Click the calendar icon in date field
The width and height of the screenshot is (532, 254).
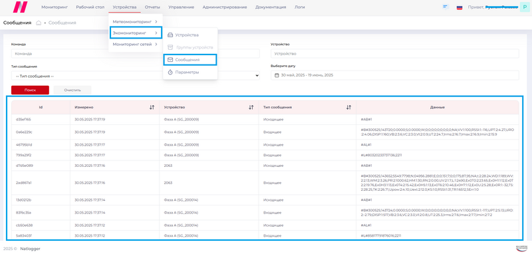(277, 75)
